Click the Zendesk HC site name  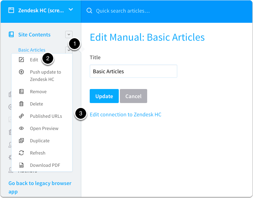pos(41,10)
